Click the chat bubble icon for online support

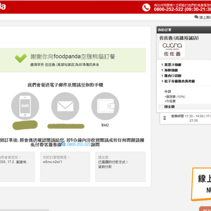pyautogui.click(x=196, y=17)
